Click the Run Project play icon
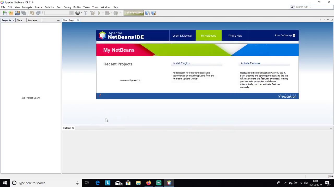334x187 pixels. click(x=99, y=13)
